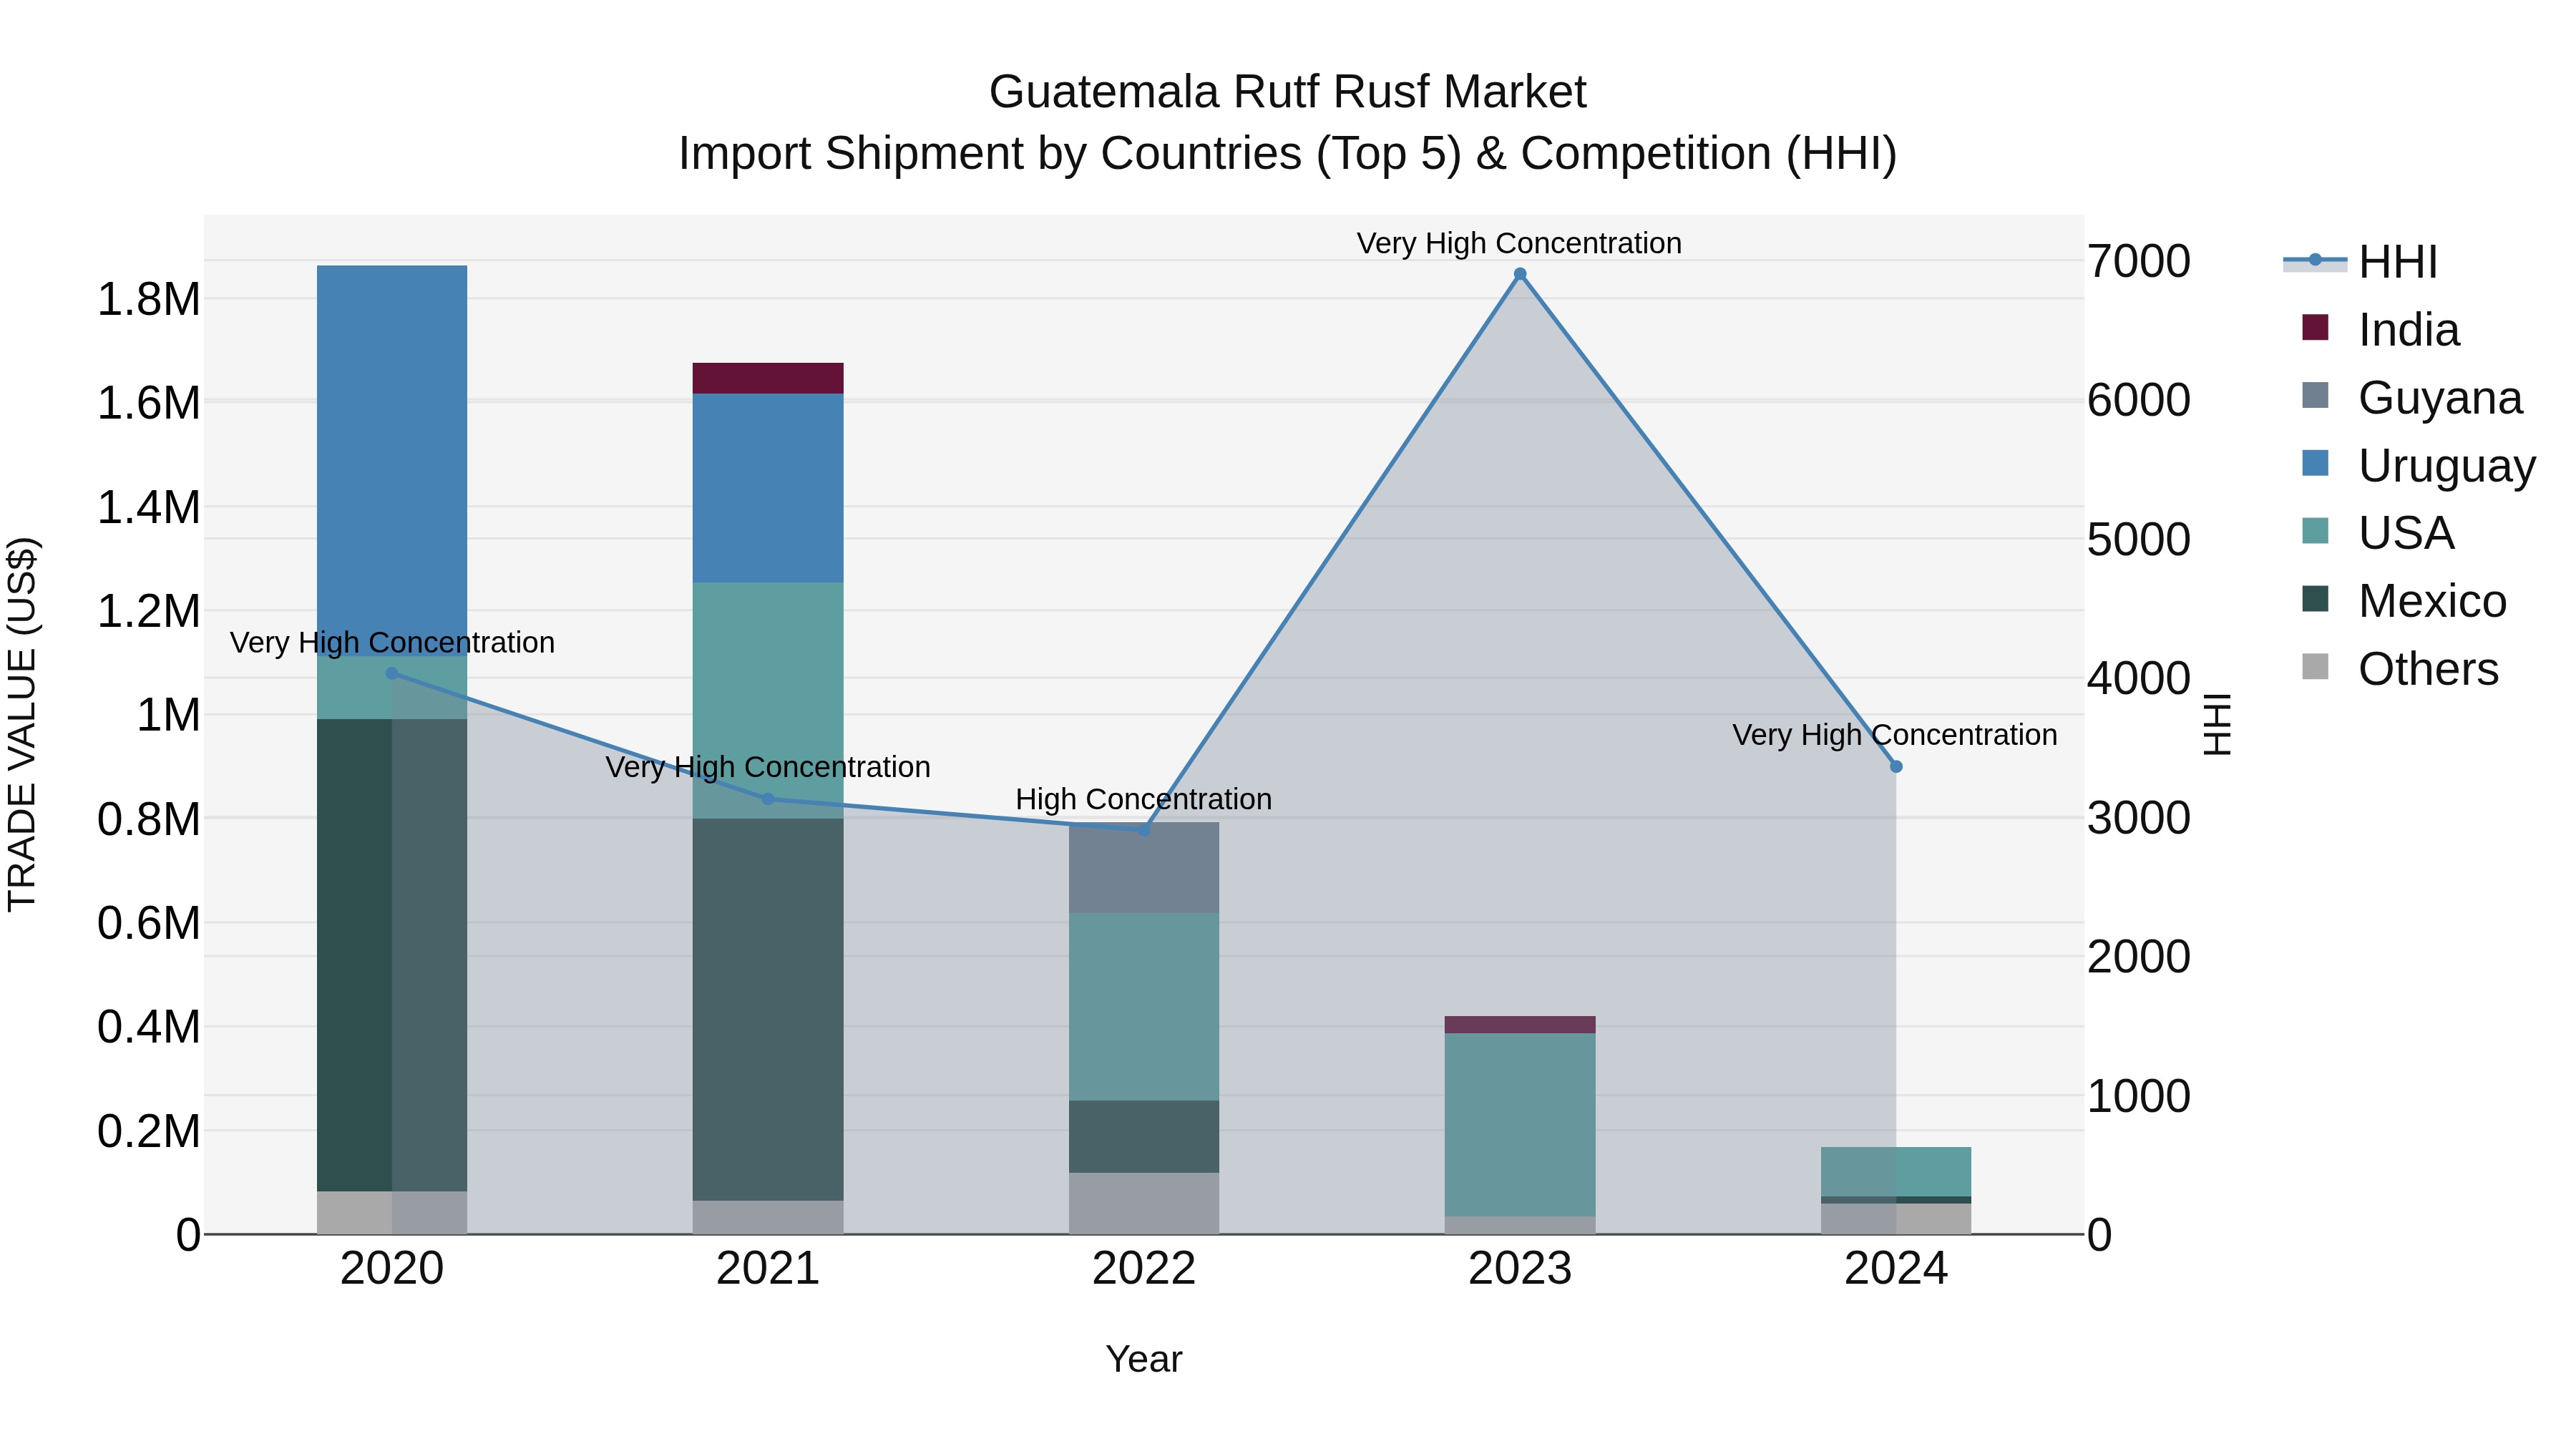Click the 2020 x-axis tick label
The image size is (2576, 1449).
pyautogui.click(x=392, y=1269)
